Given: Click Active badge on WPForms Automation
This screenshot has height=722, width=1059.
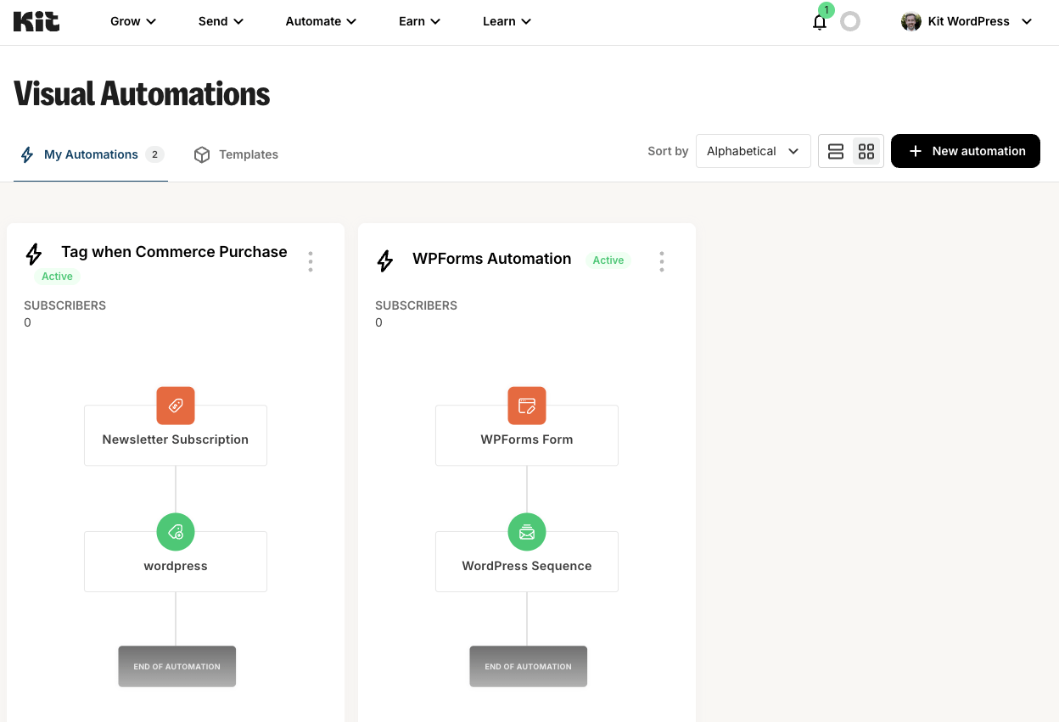Looking at the screenshot, I should (608, 260).
